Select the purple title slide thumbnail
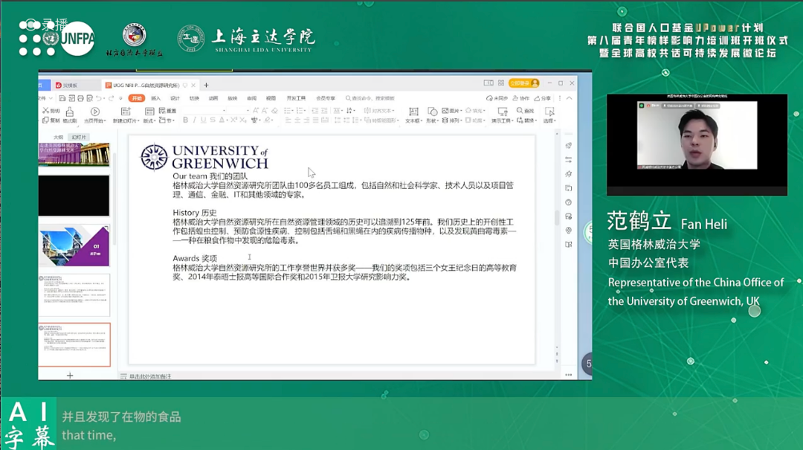The width and height of the screenshot is (803, 450). tap(74, 154)
